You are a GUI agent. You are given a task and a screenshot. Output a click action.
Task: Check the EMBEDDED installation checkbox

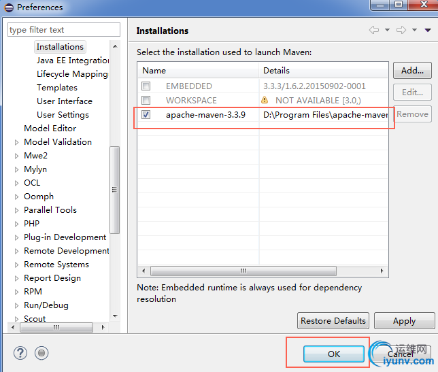tap(146, 86)
